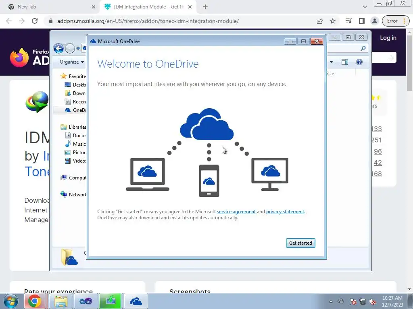Close the New Tab browser tab
Viewport: 413px width, 309px height.
[x=94, y=7]
